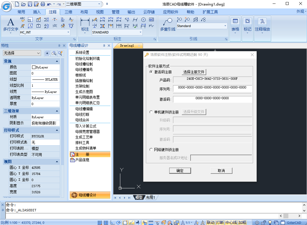Screen dimensions: 307x225
Task: Click the ByLayer color swatch value
Action: tap(45, 67)
